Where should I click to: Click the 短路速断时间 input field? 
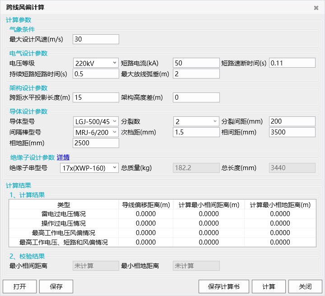(292, 63)
